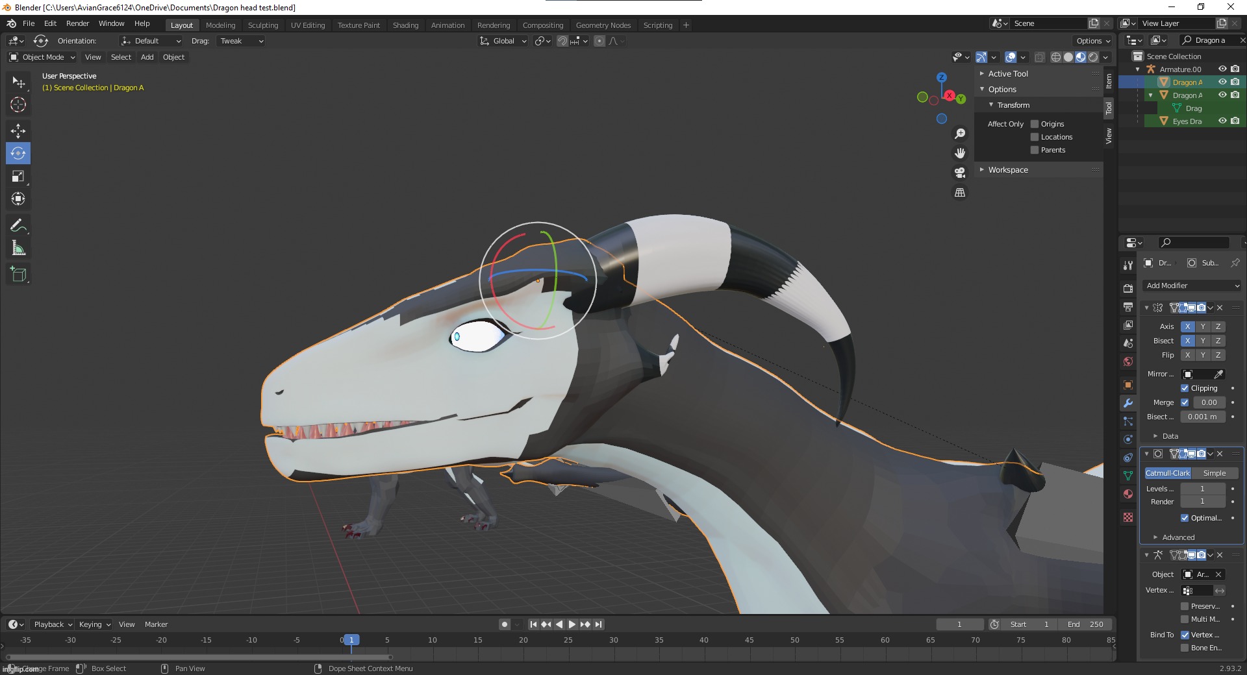Image resolution: width=1247 pixels, height=675 pixels.
Task: Select the Annotate tool
Action: pos(18,225)
